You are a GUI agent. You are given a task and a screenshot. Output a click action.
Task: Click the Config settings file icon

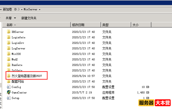point(9,87)
